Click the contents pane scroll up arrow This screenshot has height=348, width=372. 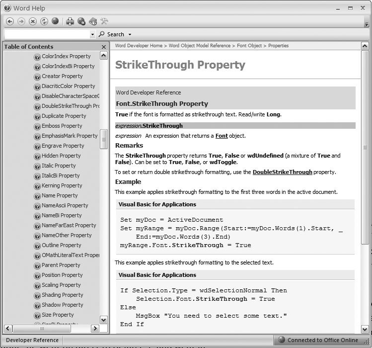[x=104, y=56]
